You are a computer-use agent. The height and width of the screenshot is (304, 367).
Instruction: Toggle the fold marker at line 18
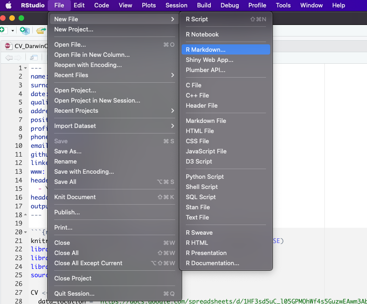click(25, 215)
